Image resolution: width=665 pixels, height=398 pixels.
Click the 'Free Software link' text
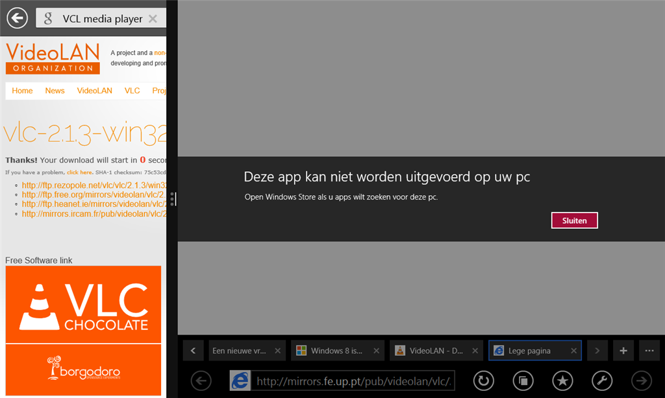point(38,261)
